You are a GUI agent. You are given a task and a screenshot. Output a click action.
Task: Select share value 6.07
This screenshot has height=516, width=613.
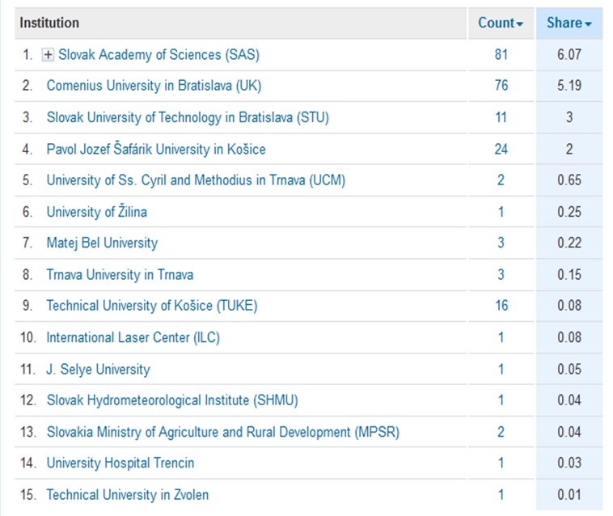coord(569,54)
